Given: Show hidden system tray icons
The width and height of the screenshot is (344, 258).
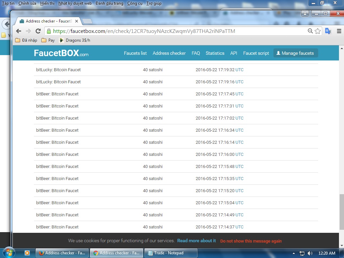Looking at the screenshot, I should (294, 253).
